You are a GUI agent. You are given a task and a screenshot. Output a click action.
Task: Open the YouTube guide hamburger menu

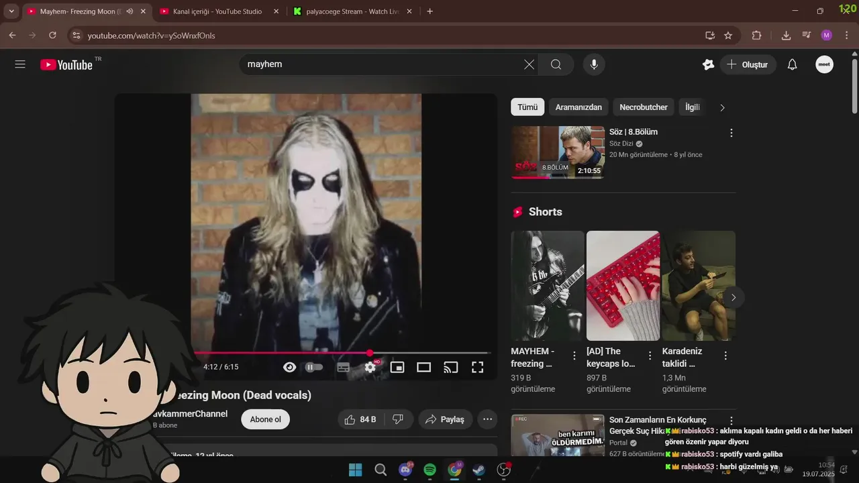click(20, 64)
